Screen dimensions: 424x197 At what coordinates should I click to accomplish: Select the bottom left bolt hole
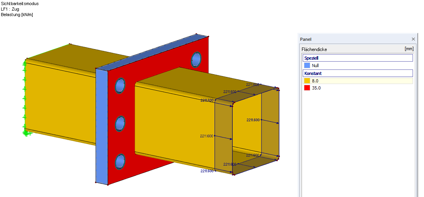point(120,162)
